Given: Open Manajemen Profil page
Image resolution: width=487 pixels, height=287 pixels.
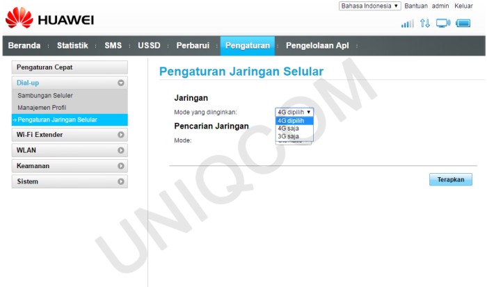Looking at the screenshot, I should point(42,108).
